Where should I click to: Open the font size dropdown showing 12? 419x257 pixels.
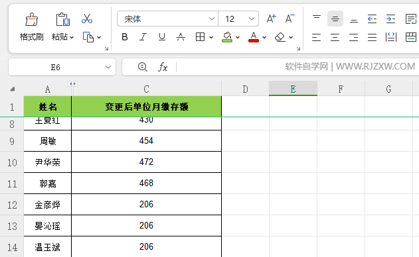[x=238, y=19]
